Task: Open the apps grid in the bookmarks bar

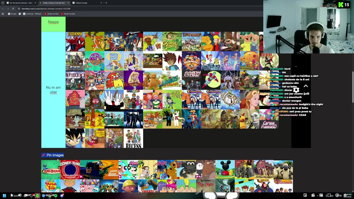Action: click(3, 14)
